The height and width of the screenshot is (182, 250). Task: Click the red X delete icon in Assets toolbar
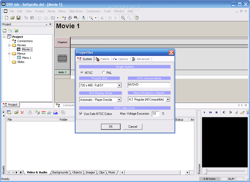click(22, 113)
